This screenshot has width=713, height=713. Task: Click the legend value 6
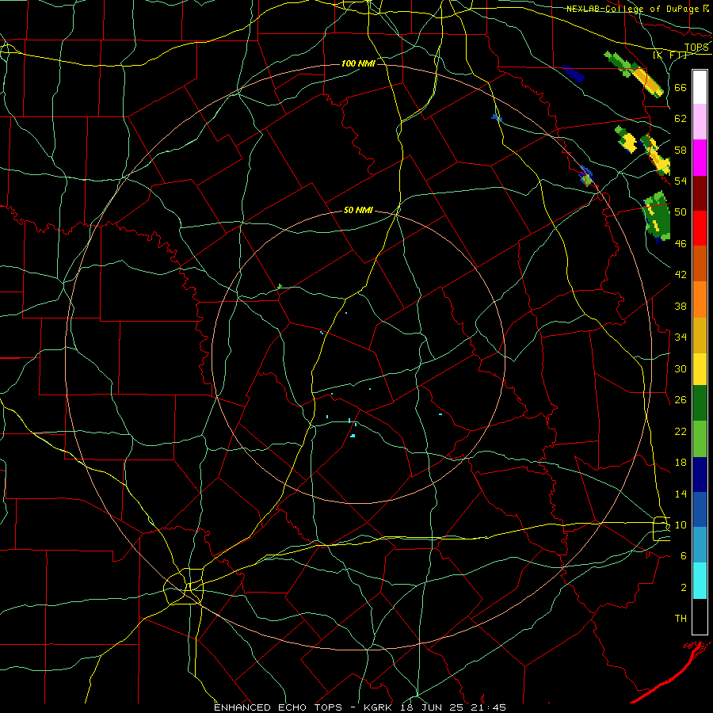(683, 556)
